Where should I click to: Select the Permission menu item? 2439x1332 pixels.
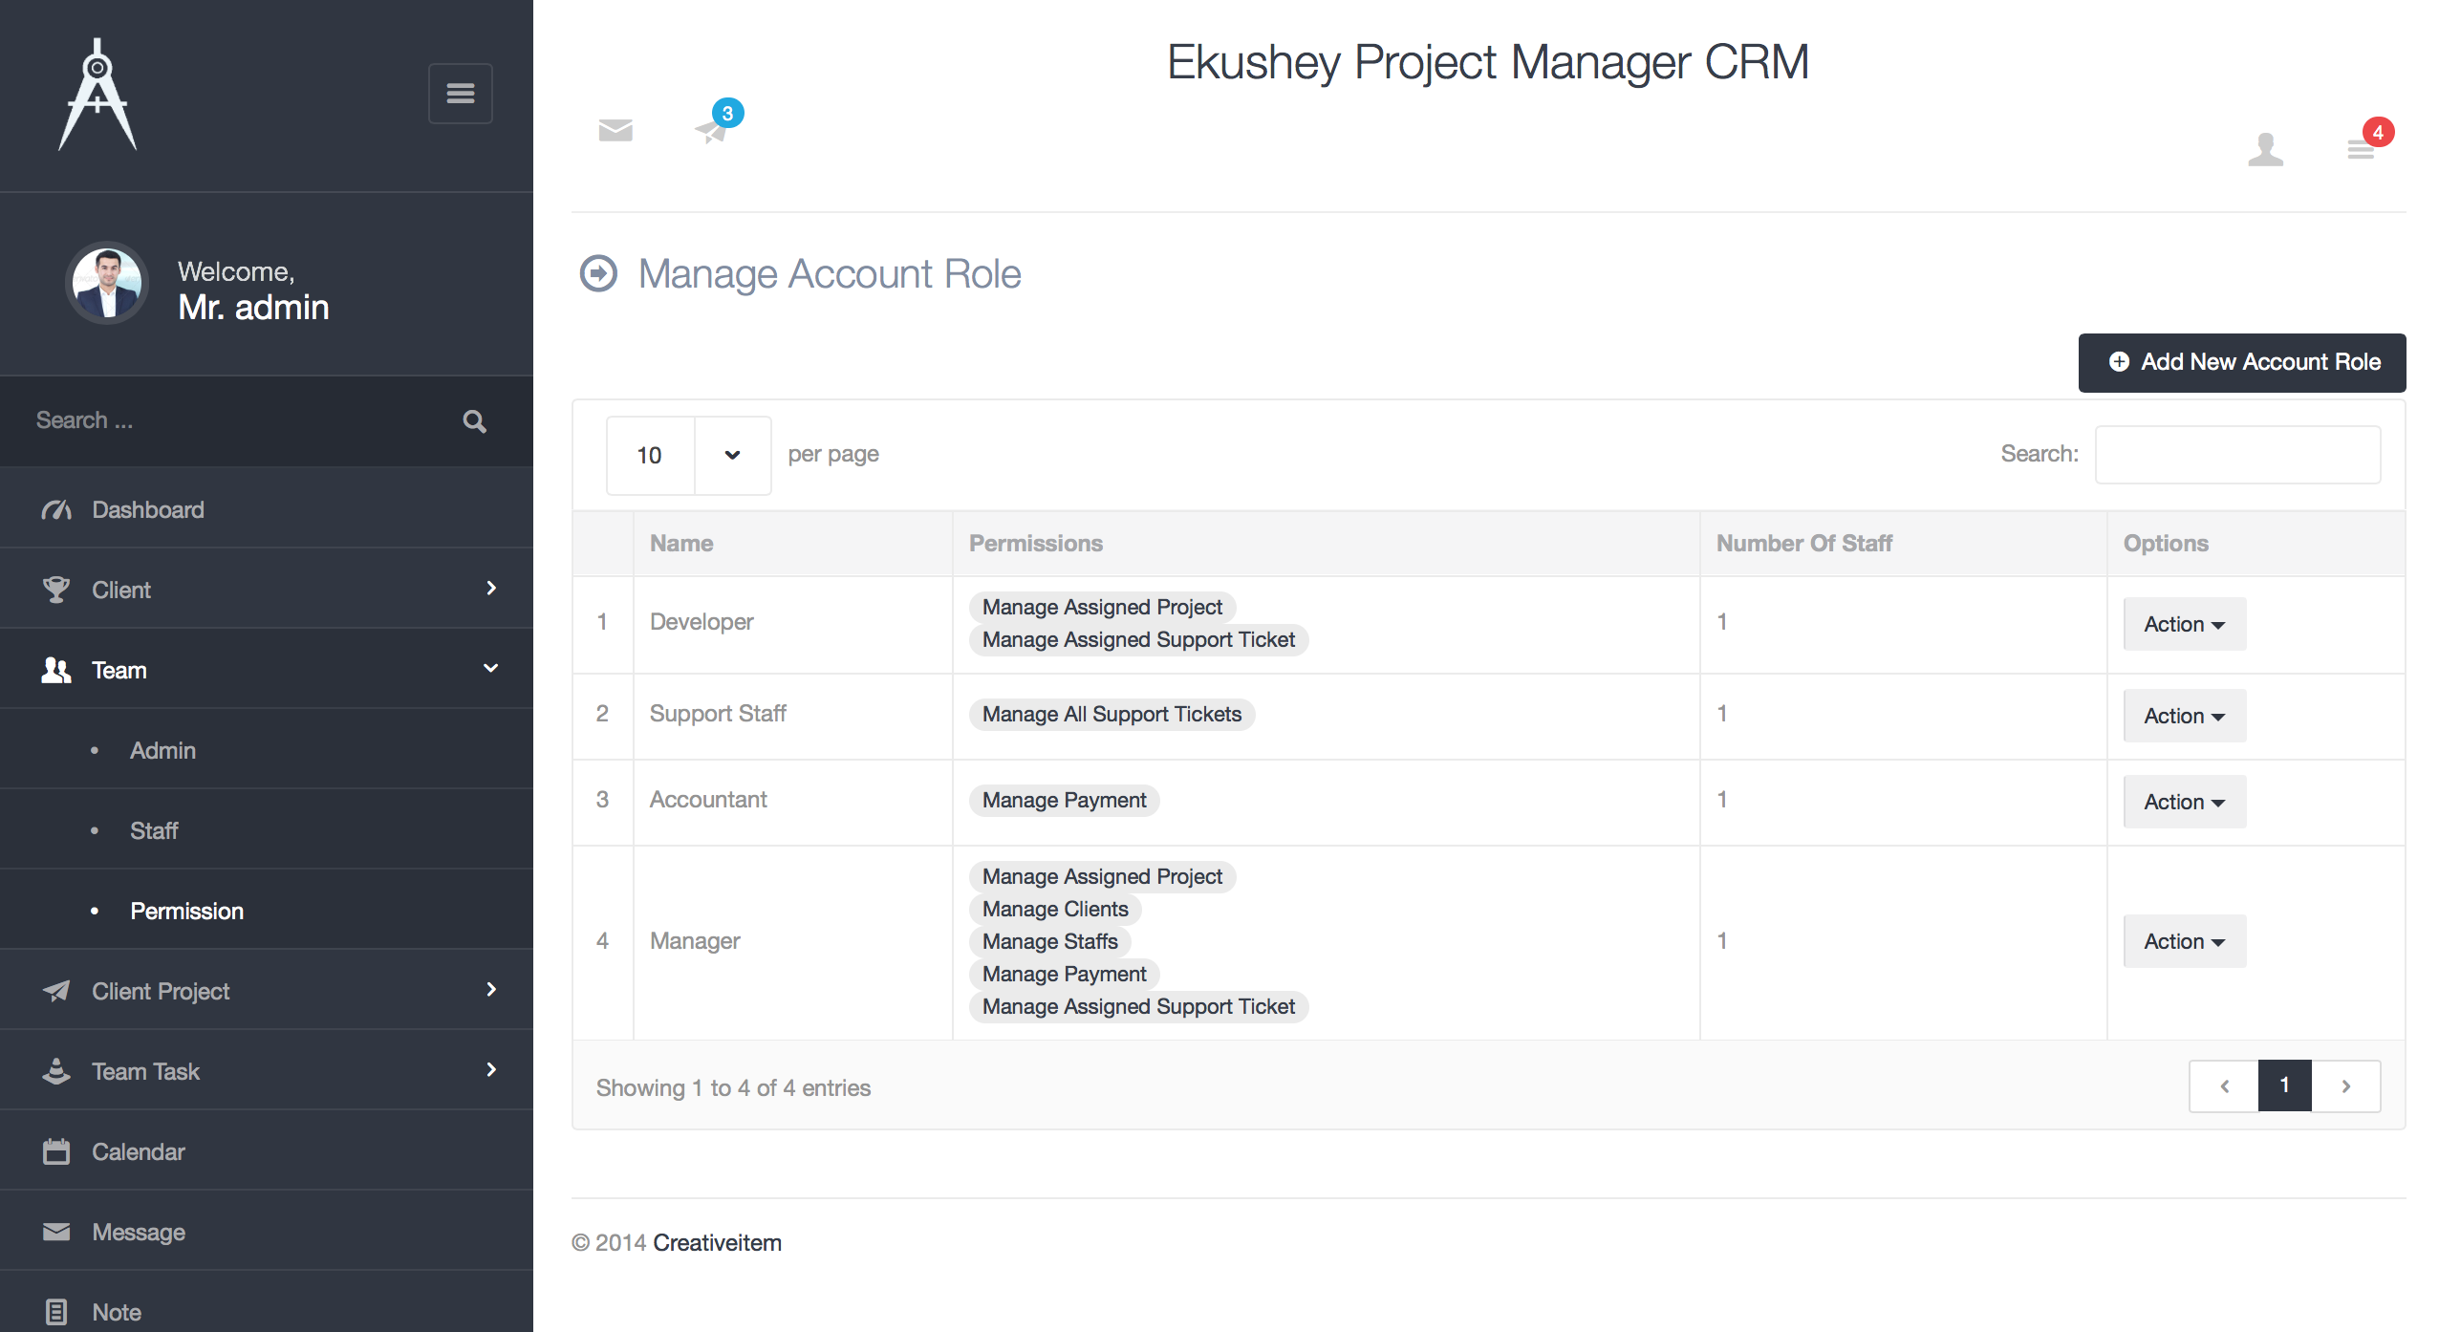186,911
